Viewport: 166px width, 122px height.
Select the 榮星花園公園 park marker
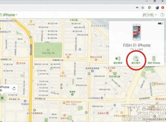click(x=48, y=50)
